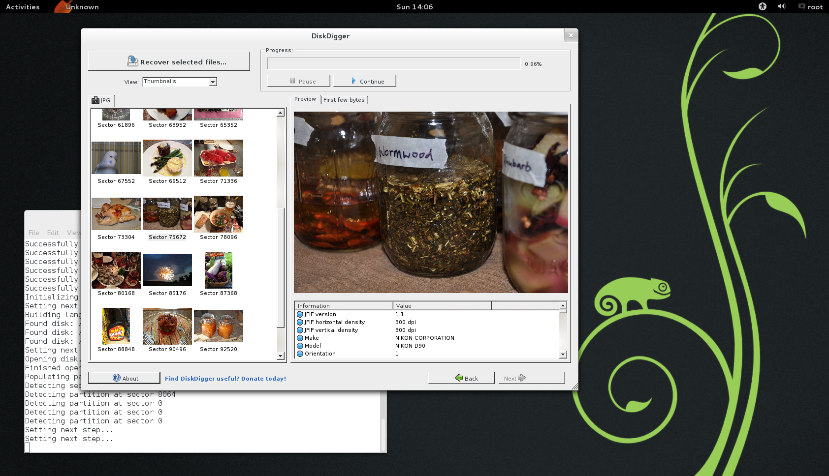Go Back to the previous step
Screen dimensions: 829x476
click(x=461, y=378)
